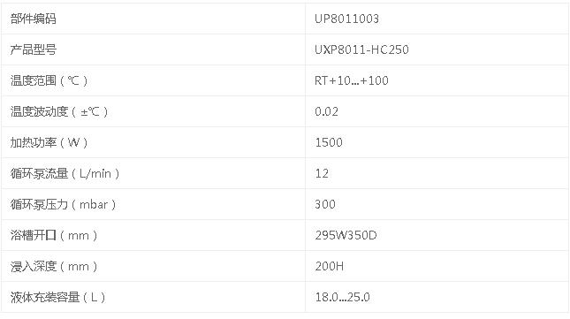Select the 200H immersion depth value
The height and width of the screenshot is (319, 570).
pos(329,266)
